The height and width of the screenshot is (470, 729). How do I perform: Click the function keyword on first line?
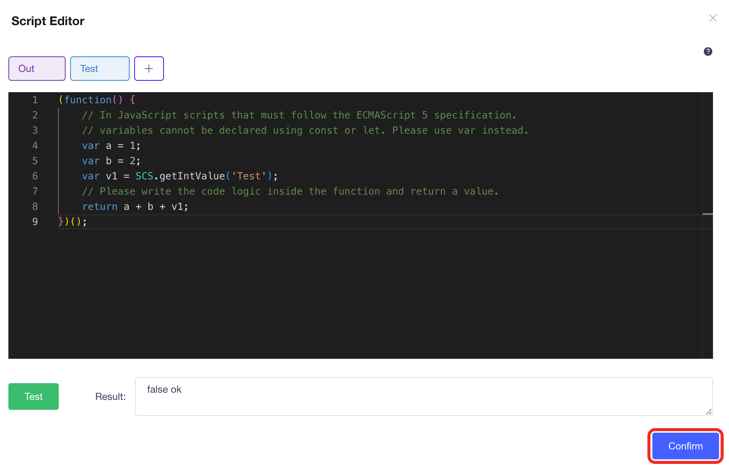88,100
